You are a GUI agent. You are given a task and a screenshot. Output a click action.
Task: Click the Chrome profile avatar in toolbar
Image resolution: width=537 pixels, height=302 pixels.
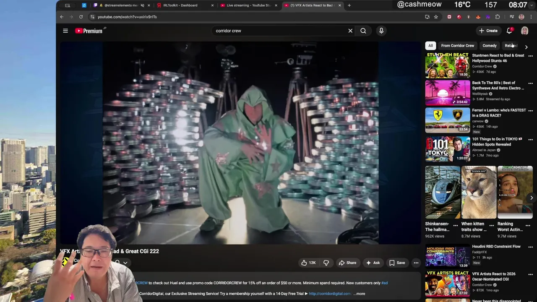pos(521,17)
